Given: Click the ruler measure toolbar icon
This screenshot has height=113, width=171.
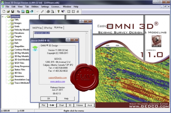Looking at the screenshot, I should point(42,11).
